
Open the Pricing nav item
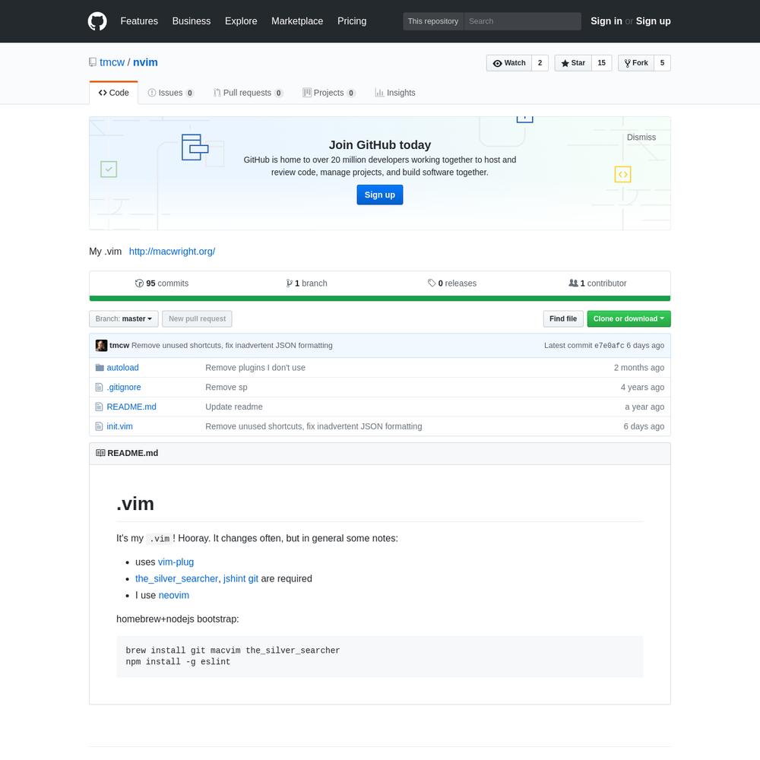click(x=352, y=21)
